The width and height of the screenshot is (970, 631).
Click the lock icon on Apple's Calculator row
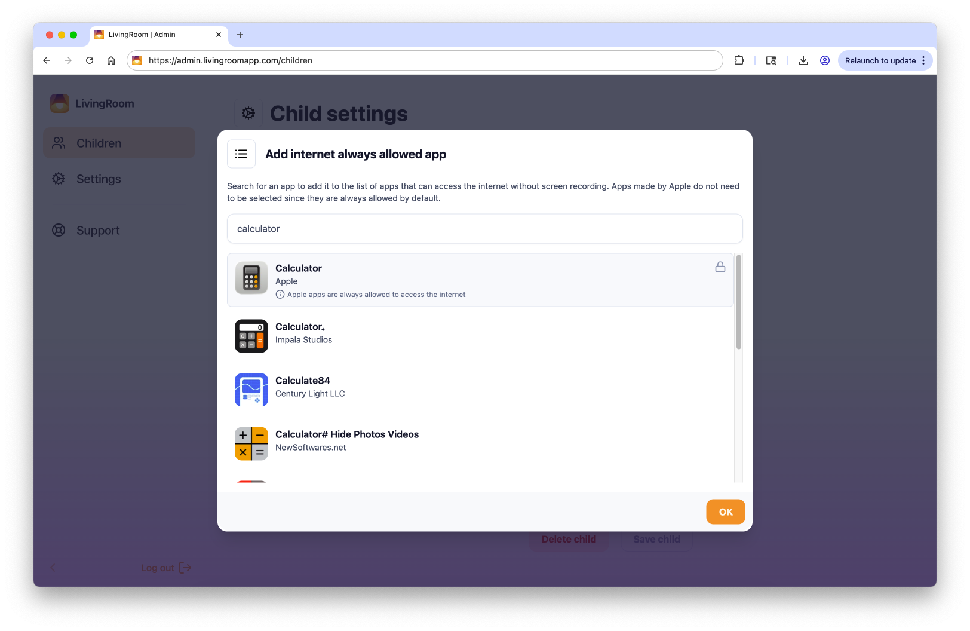click(x=720, y=267)
